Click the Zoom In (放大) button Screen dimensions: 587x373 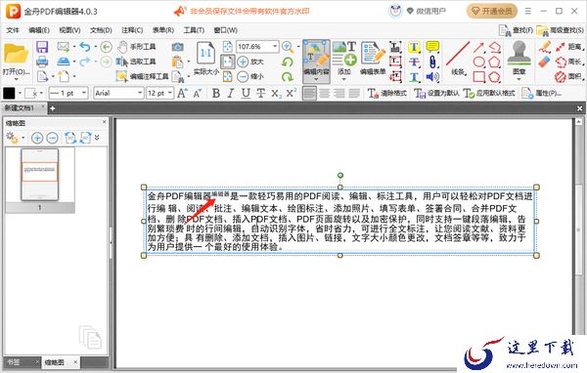pyautogui.click(x=250, y=62)
